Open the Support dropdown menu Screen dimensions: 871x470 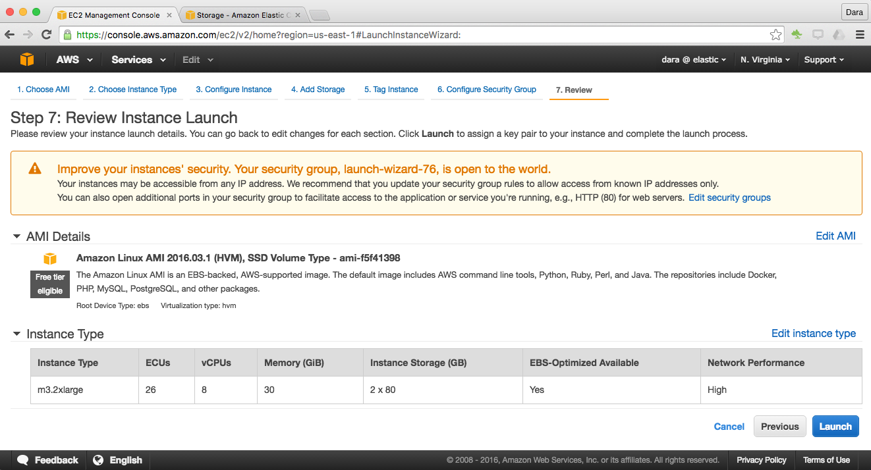[824, 59]
